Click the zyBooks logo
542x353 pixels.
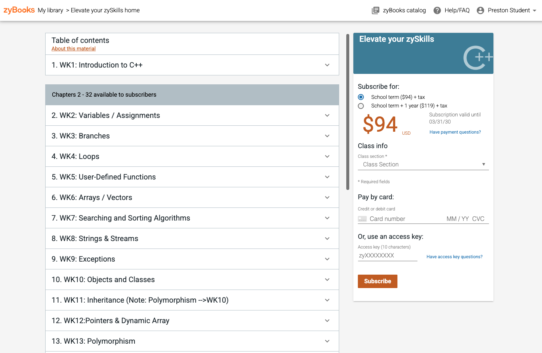pos(19,10)
